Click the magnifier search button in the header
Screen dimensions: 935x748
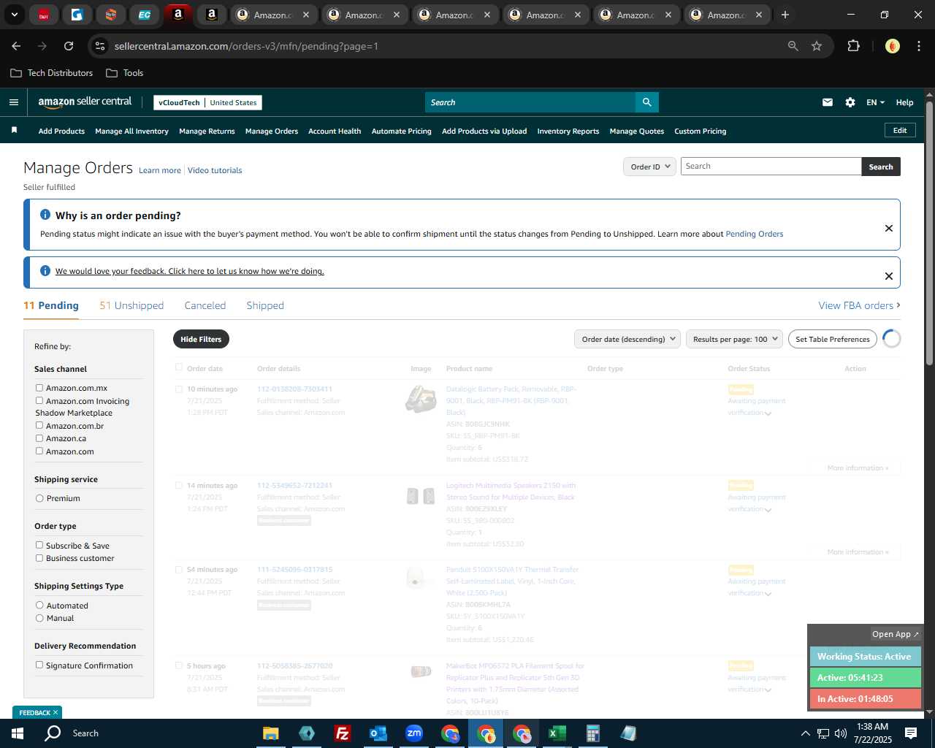pyautogui.click(x=646, y=102)
